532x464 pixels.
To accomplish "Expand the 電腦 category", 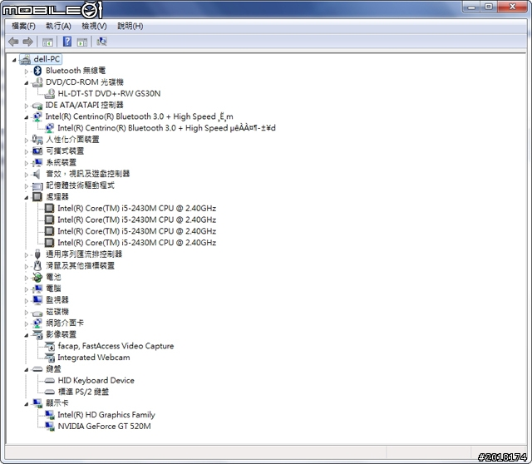I will [26, 289].
